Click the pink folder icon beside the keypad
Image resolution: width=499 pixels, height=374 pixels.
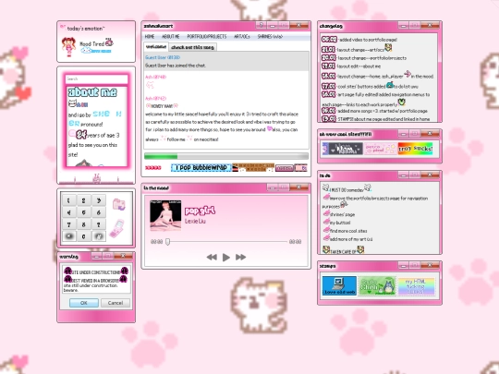[119, 204]
